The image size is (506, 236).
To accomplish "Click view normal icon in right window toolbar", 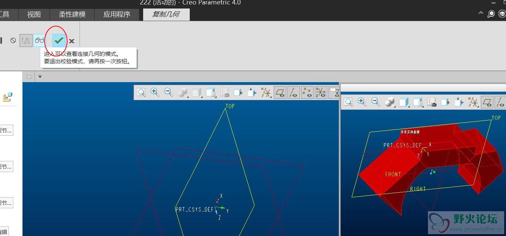I will point(445,102).
